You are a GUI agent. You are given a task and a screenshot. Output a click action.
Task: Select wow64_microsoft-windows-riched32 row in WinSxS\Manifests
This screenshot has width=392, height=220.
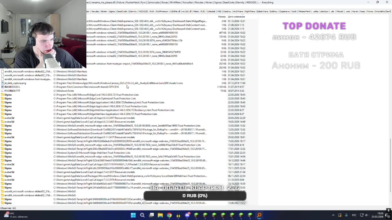point(123,75)
